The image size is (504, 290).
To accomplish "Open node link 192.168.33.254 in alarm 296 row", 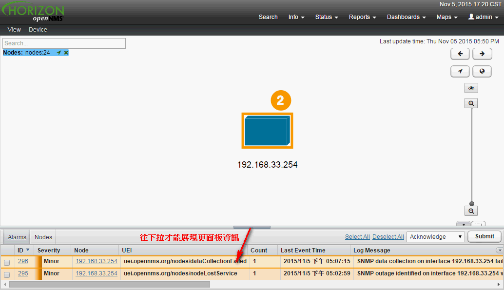I will point(97,261).
